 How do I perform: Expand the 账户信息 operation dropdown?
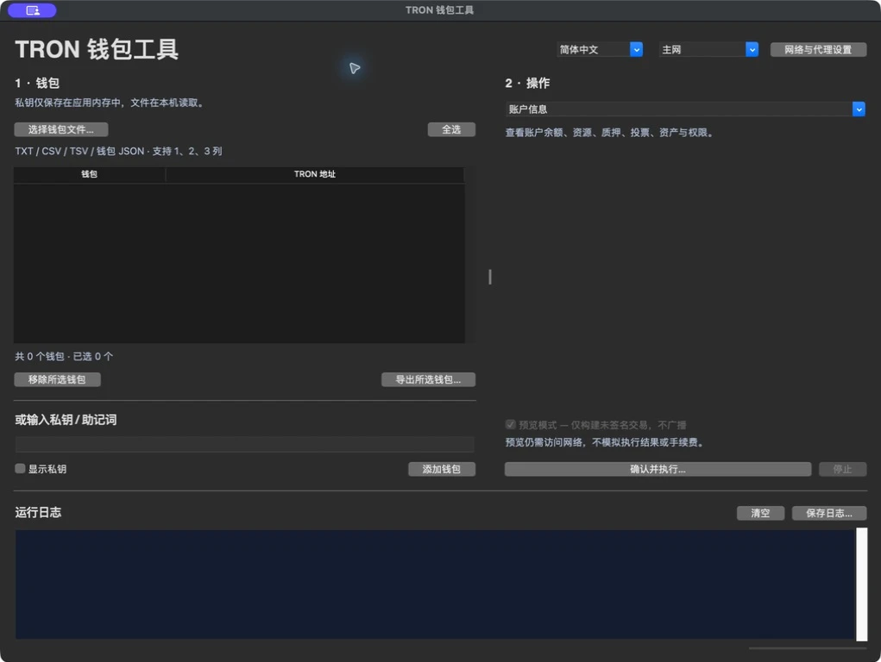tap(685, 109)
